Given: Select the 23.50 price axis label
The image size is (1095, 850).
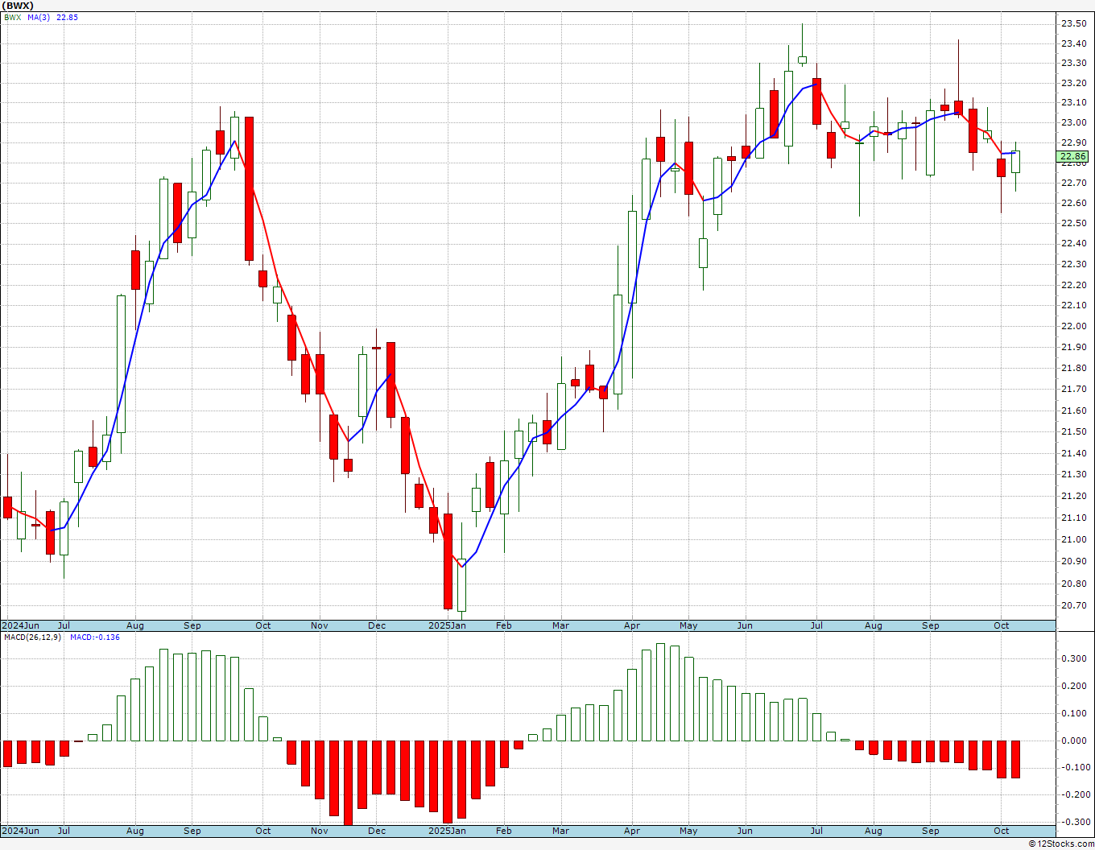Looking at the screenshot, I should coord(1073,23).
